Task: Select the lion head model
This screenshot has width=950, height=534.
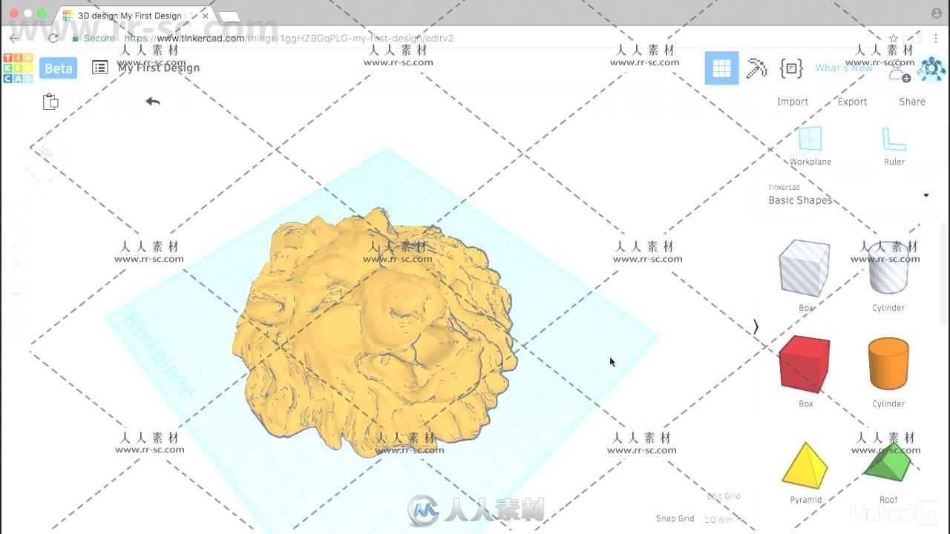Action: click(x=375, y=332)
